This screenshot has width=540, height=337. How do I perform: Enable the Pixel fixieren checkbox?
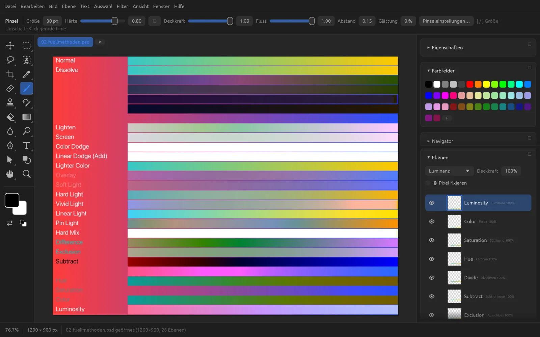click(x=428, y=183)
